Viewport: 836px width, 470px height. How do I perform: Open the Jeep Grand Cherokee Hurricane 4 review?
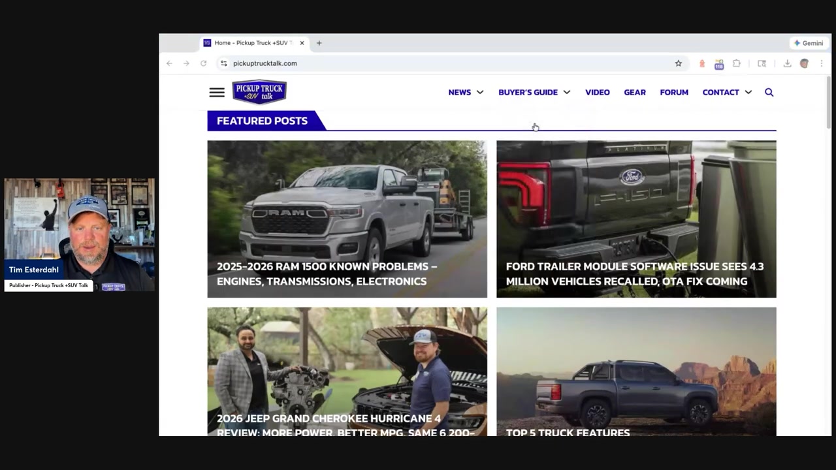[x=346, y=425]
